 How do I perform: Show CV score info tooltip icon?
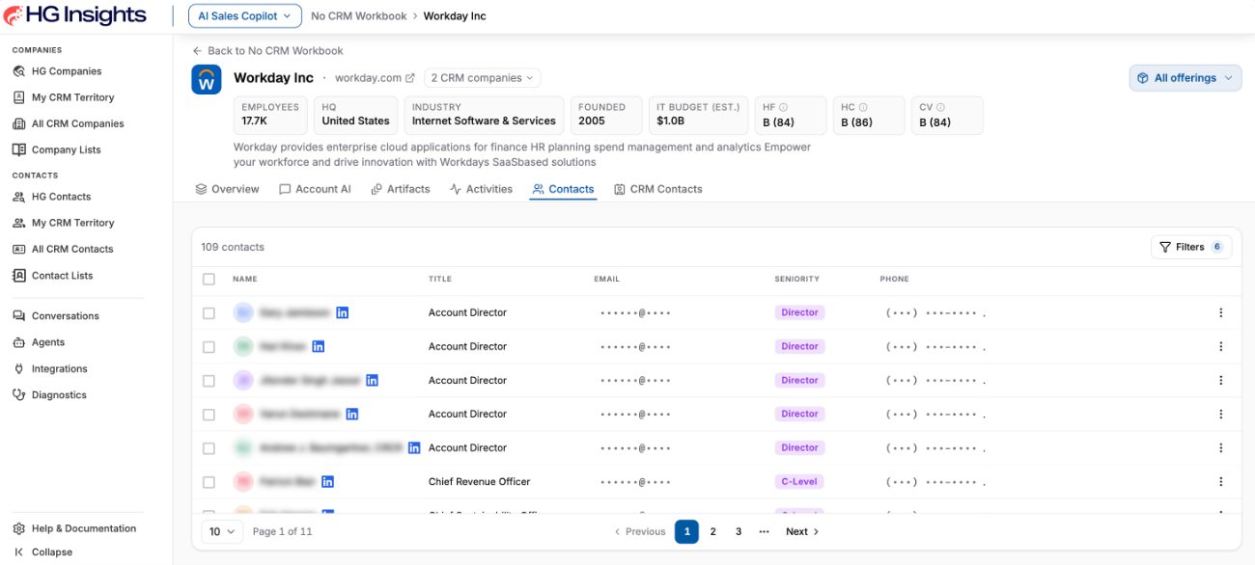pos(940,107)
